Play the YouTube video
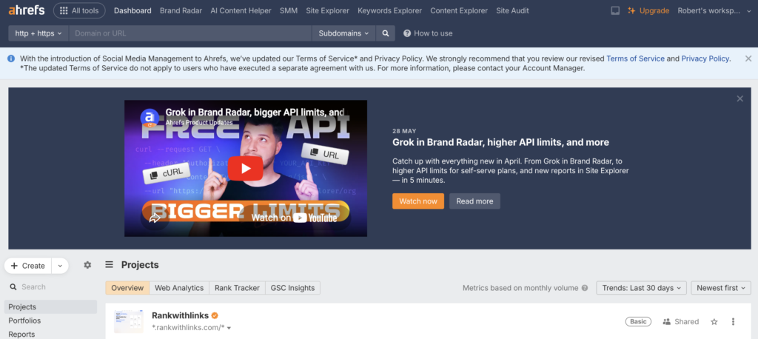The height and width of the screenshot is (339, 758). pyautogui.click(x=245, y=168)
